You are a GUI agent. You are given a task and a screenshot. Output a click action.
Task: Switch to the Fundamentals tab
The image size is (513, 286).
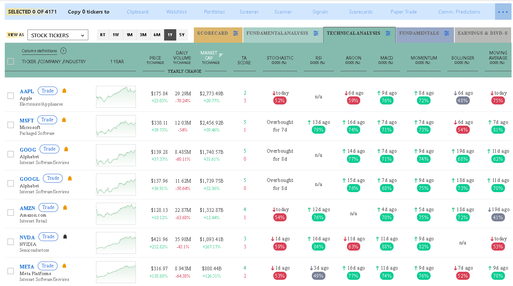point(425,35)
